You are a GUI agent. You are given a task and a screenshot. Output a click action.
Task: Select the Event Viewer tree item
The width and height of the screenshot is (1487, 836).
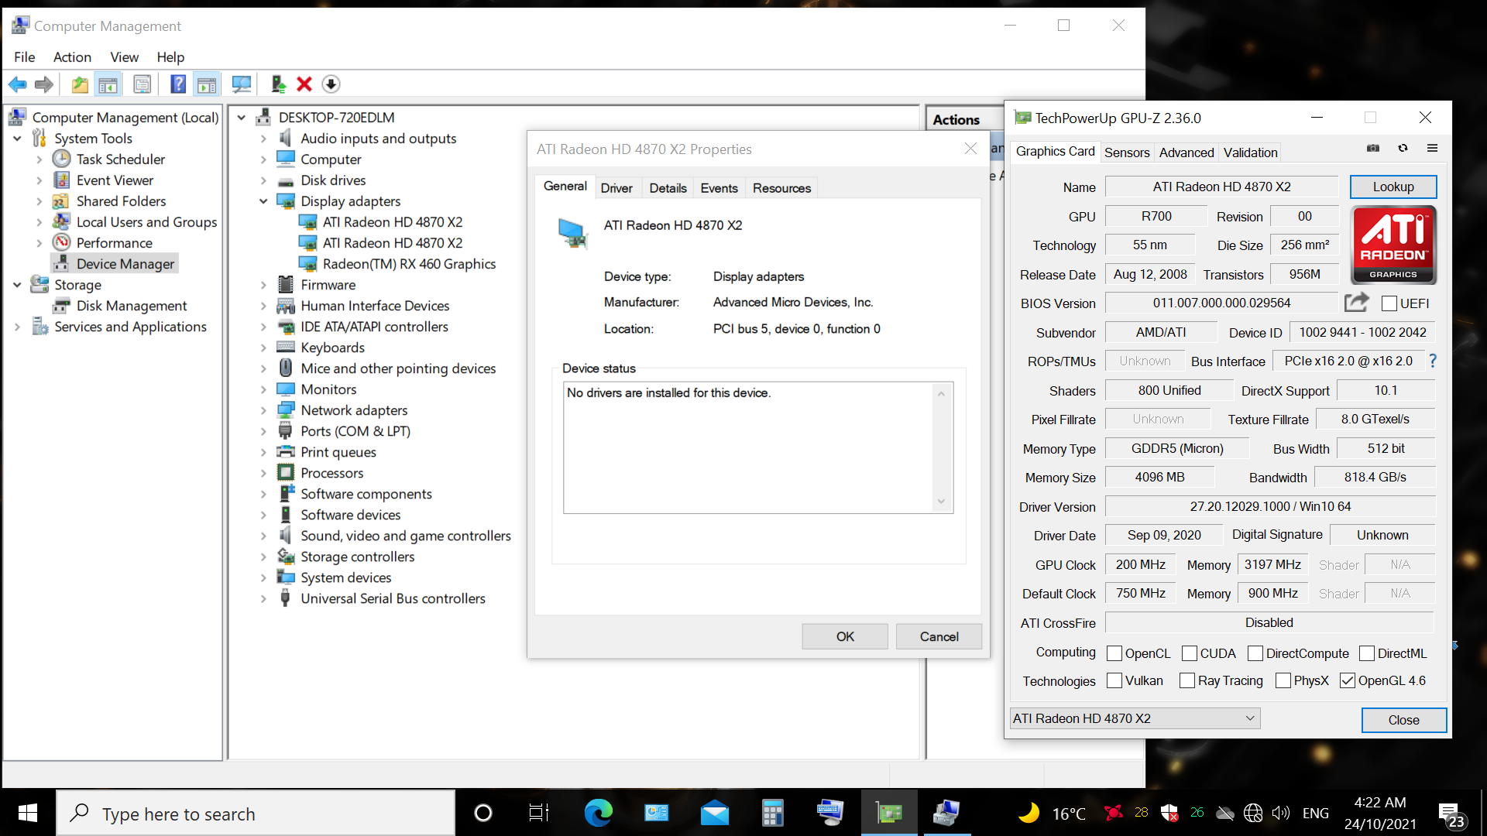pos(115,180)
